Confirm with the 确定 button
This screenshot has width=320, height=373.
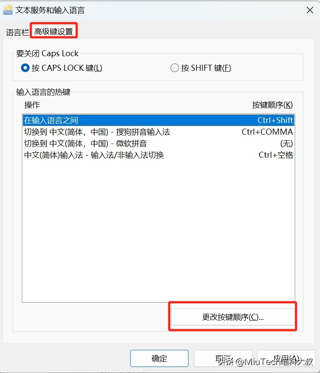click(159, 358)
